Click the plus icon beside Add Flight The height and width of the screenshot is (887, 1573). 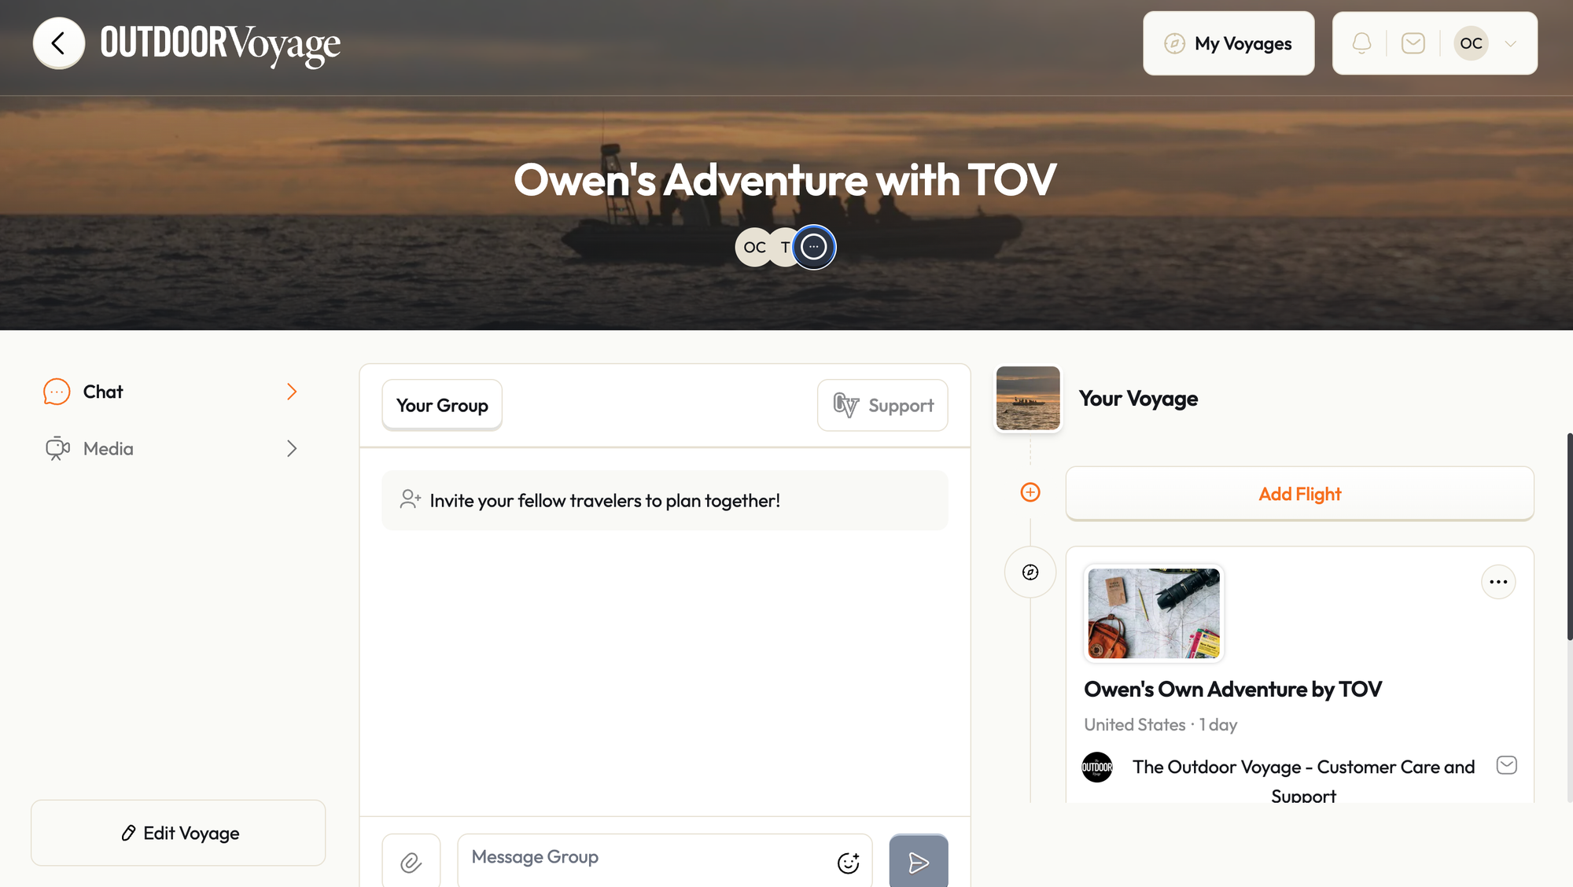[1030, 492]
